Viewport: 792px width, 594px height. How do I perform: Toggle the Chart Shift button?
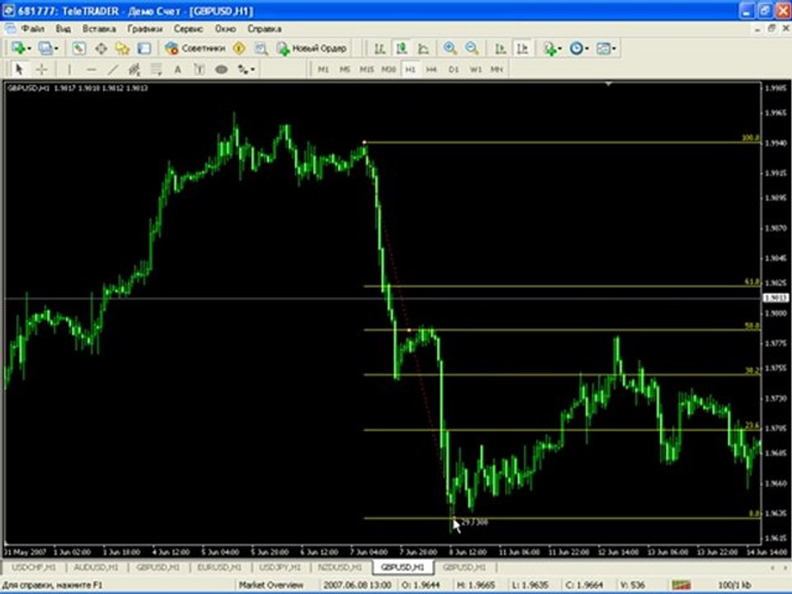click(522, 49)
